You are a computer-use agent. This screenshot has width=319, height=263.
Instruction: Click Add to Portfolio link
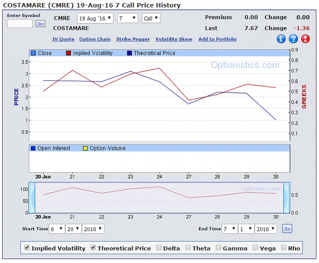pos(218,39)
